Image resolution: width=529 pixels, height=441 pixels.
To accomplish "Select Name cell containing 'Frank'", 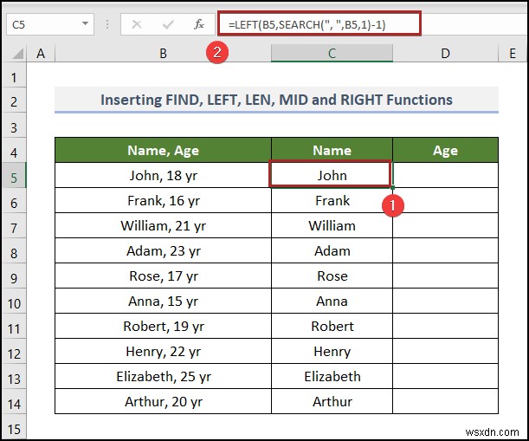I will 332,201.
